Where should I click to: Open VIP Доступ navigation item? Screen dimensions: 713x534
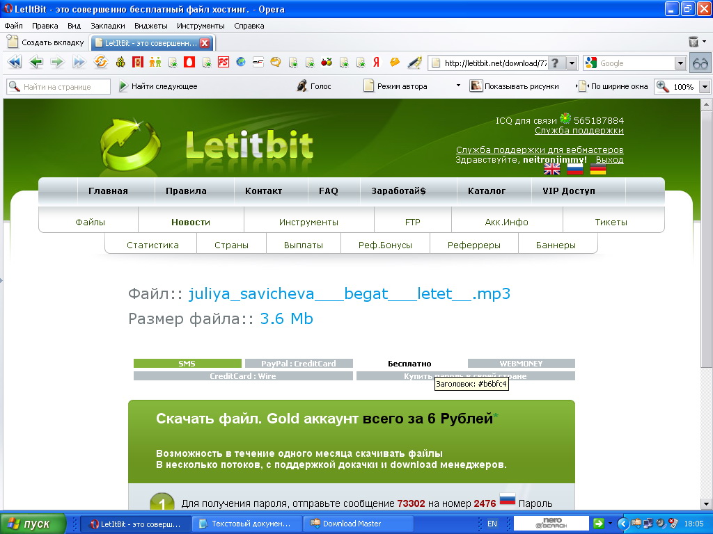click(569, 191)
